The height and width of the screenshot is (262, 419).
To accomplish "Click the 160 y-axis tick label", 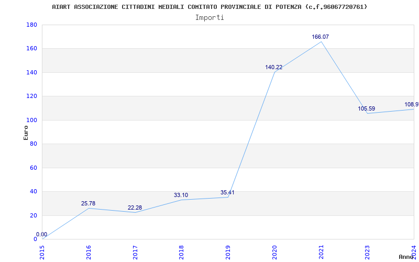I will pyautogui.click(x=31, y=49).
